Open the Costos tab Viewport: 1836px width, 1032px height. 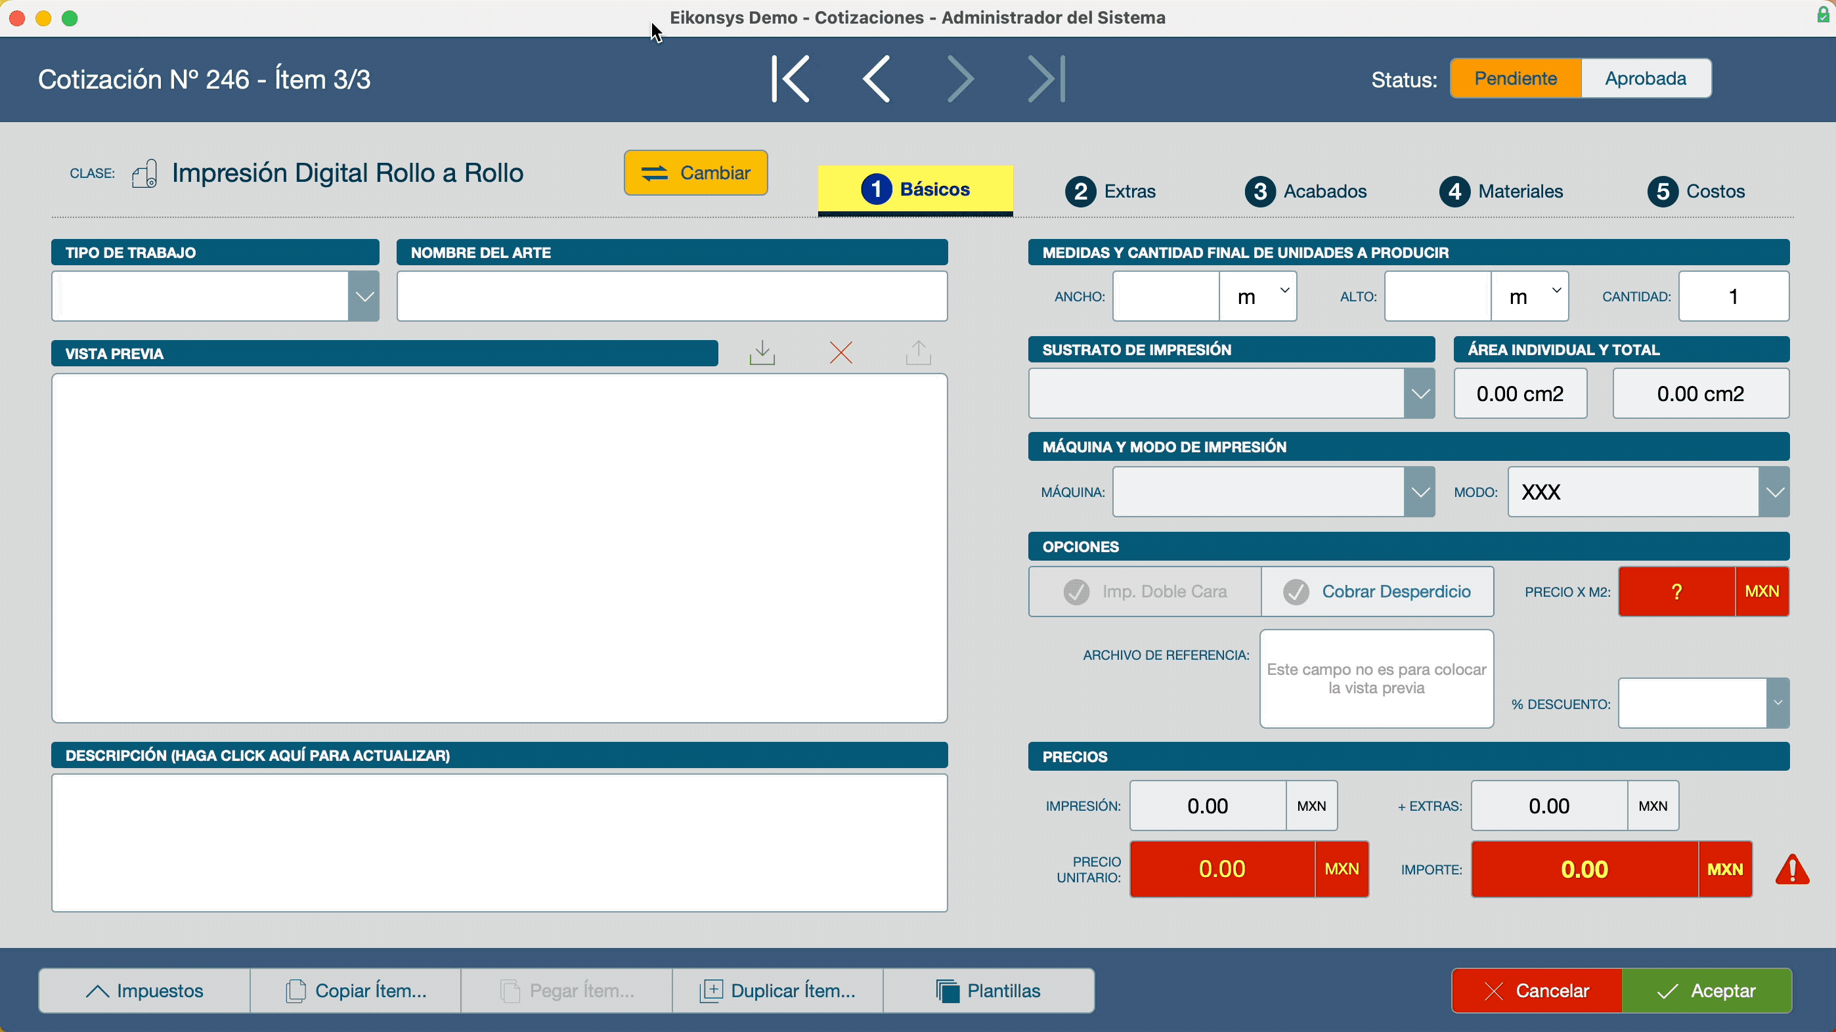pyautogui.click(x=1696, y=190)
